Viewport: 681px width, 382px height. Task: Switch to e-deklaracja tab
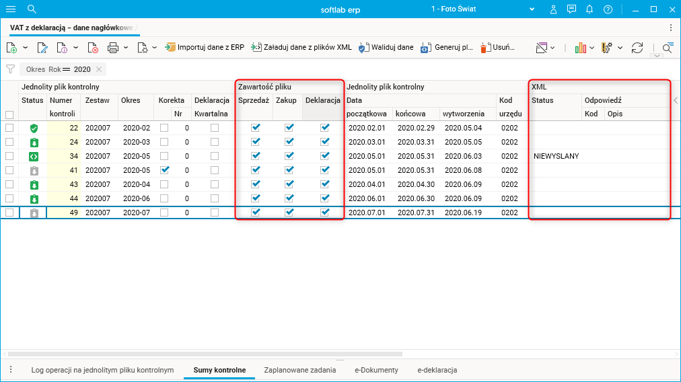pos(437,370)
